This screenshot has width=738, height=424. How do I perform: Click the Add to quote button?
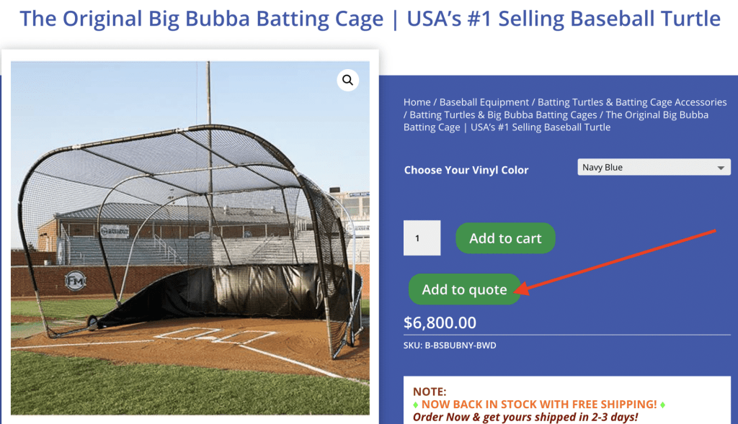(x=464, y=289)
